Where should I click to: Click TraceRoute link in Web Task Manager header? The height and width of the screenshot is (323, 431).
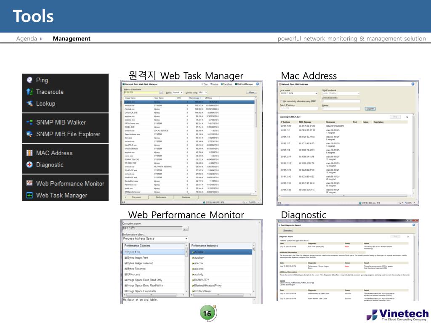pyautogui.click(x=226, y=84)
